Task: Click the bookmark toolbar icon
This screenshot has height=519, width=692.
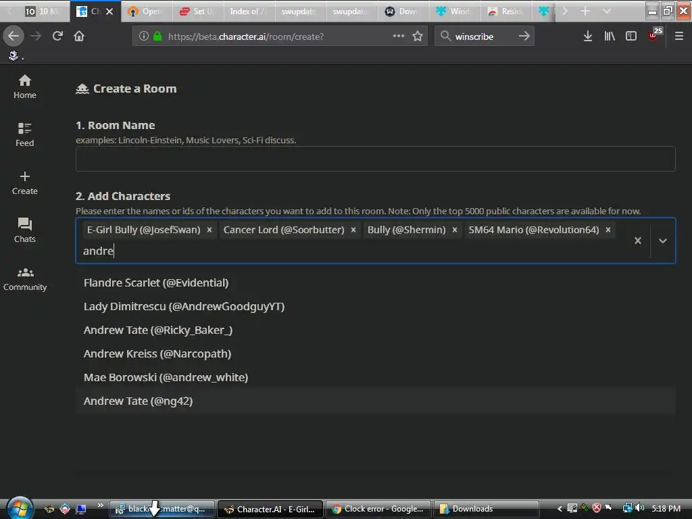Action: 14,55
